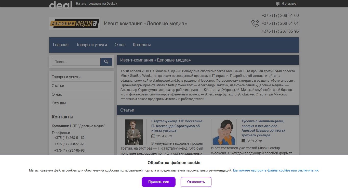Go to the Главная menu item
The image size is (348, 196).
(61, 45)
